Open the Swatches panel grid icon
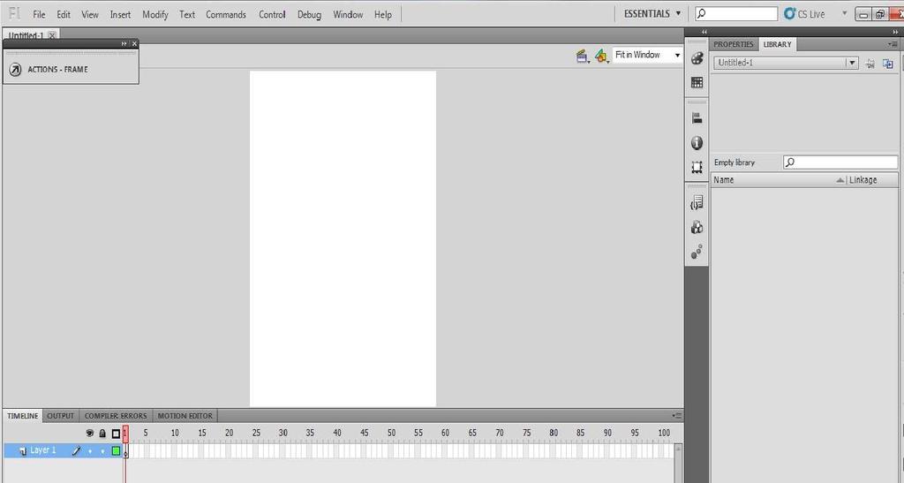The image size is (904, 483). point(697,83)
